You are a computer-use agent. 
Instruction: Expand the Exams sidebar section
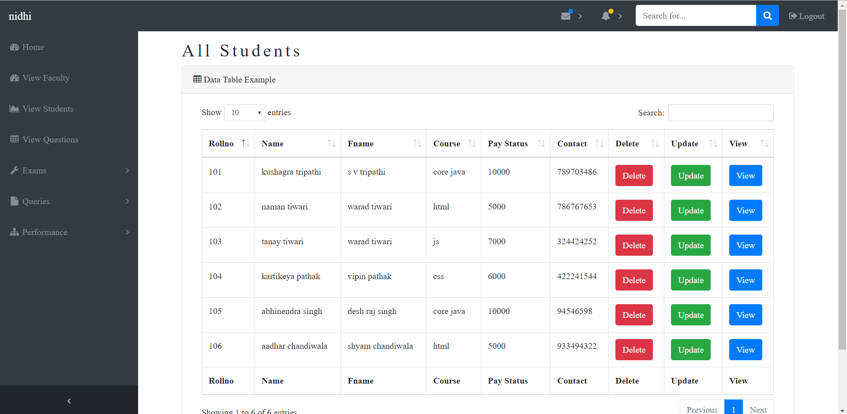[x=34, y=171]
